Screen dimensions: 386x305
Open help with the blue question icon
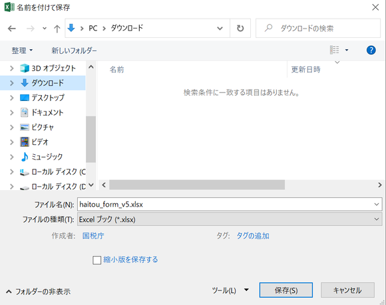pyautogui.click(x=371, y=50)
